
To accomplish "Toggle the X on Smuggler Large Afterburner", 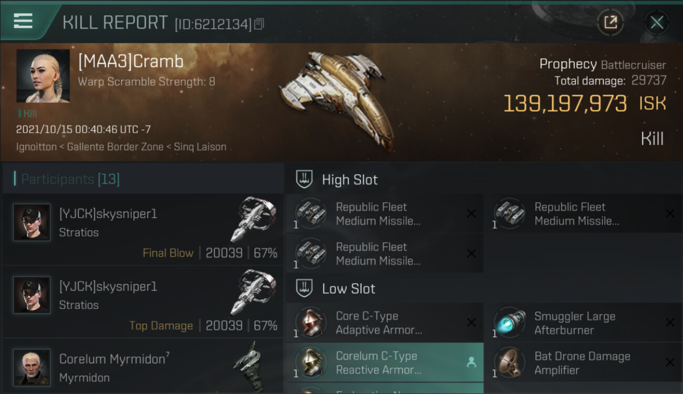I will (x=670, y=323).
